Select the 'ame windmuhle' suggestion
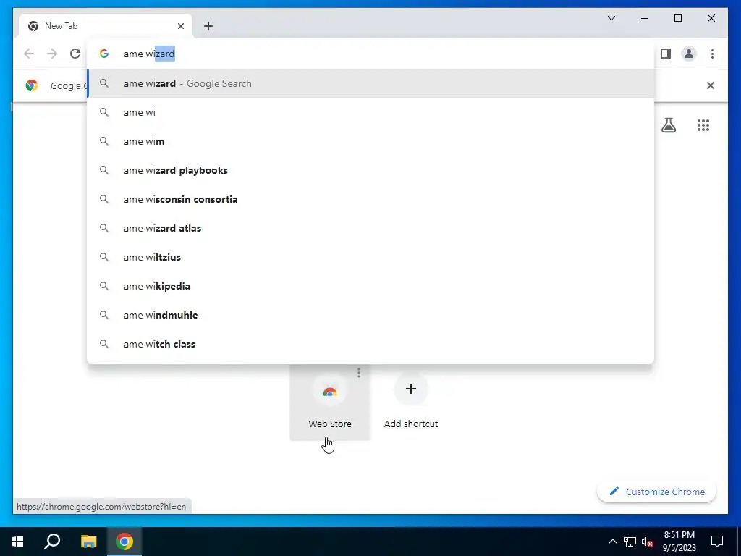 (x=370, y=315)
